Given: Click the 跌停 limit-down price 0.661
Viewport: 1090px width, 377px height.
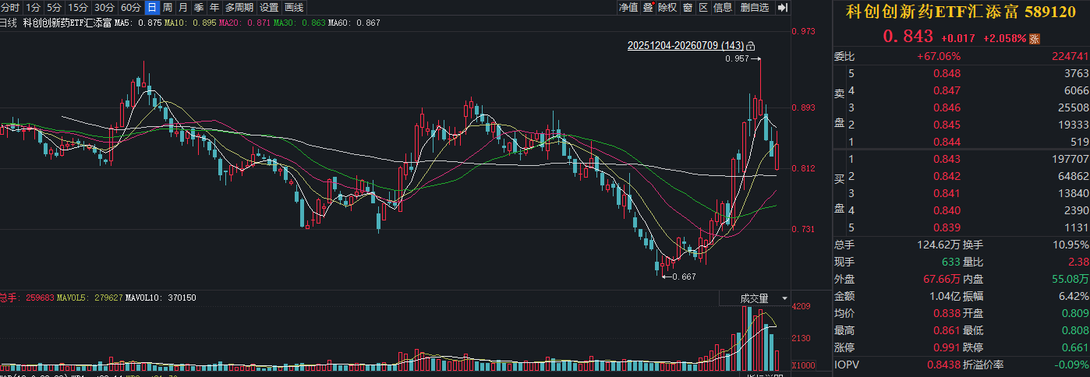Looking at the screenshot, I should point(1074,347).
